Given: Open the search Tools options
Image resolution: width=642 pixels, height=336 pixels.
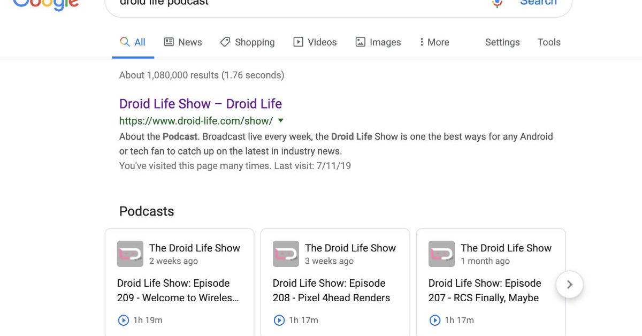Looking at the screenshot, I should point(549,42).
